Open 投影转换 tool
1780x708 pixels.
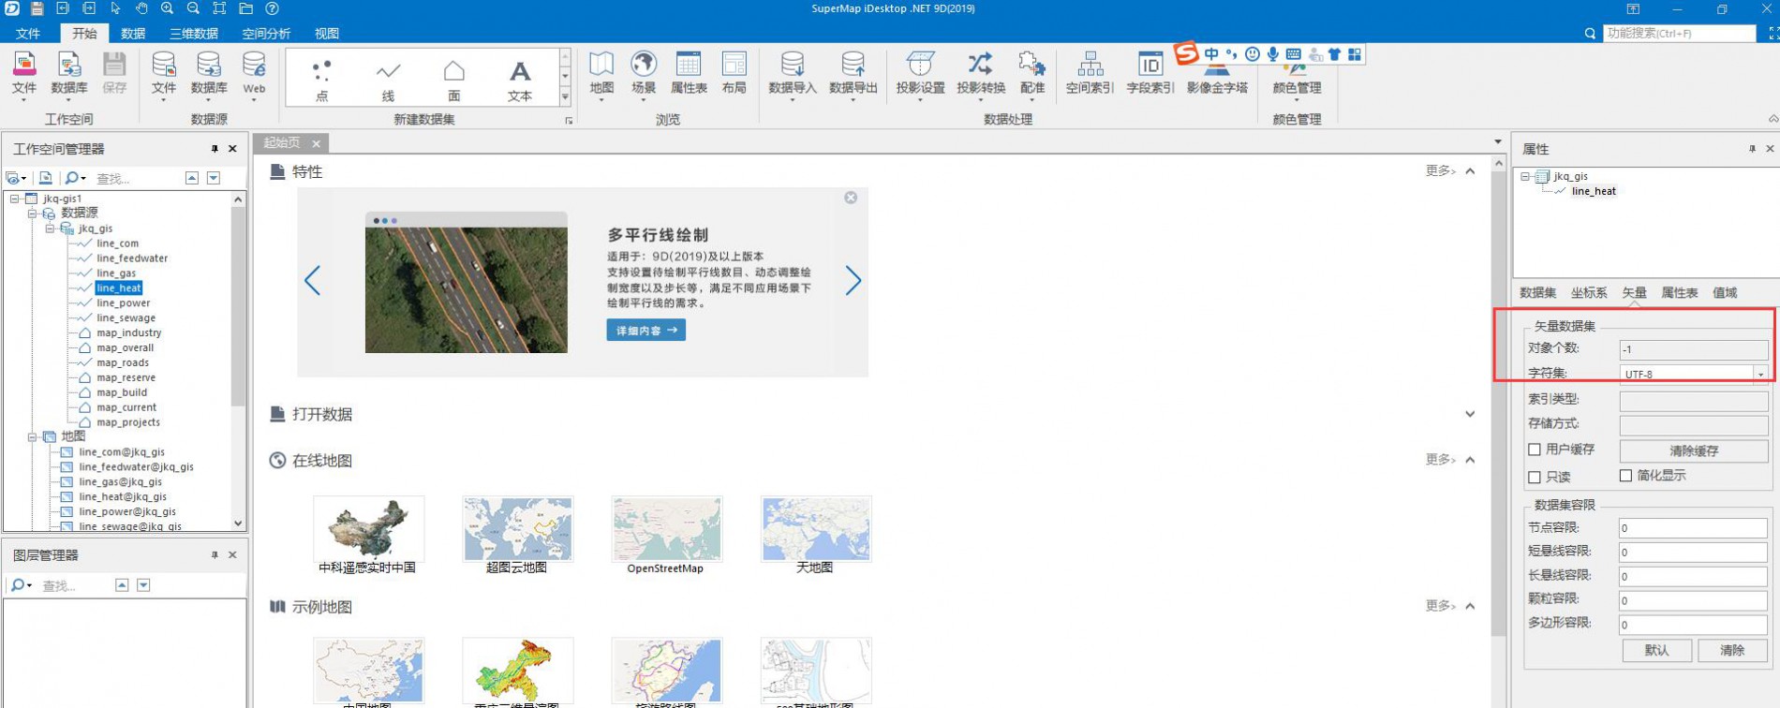(980, 73)
